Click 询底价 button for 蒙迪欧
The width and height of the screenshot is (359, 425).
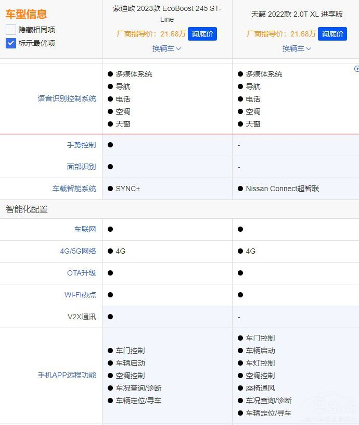(202, 34)
